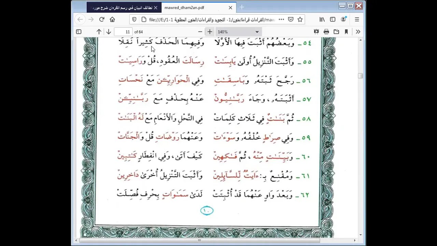Reload the current PDF page
The image size is (437, 246).
click(x=102, y=19)
